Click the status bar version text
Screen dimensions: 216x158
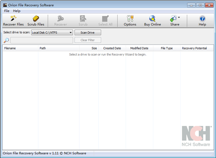pos(45,153)
